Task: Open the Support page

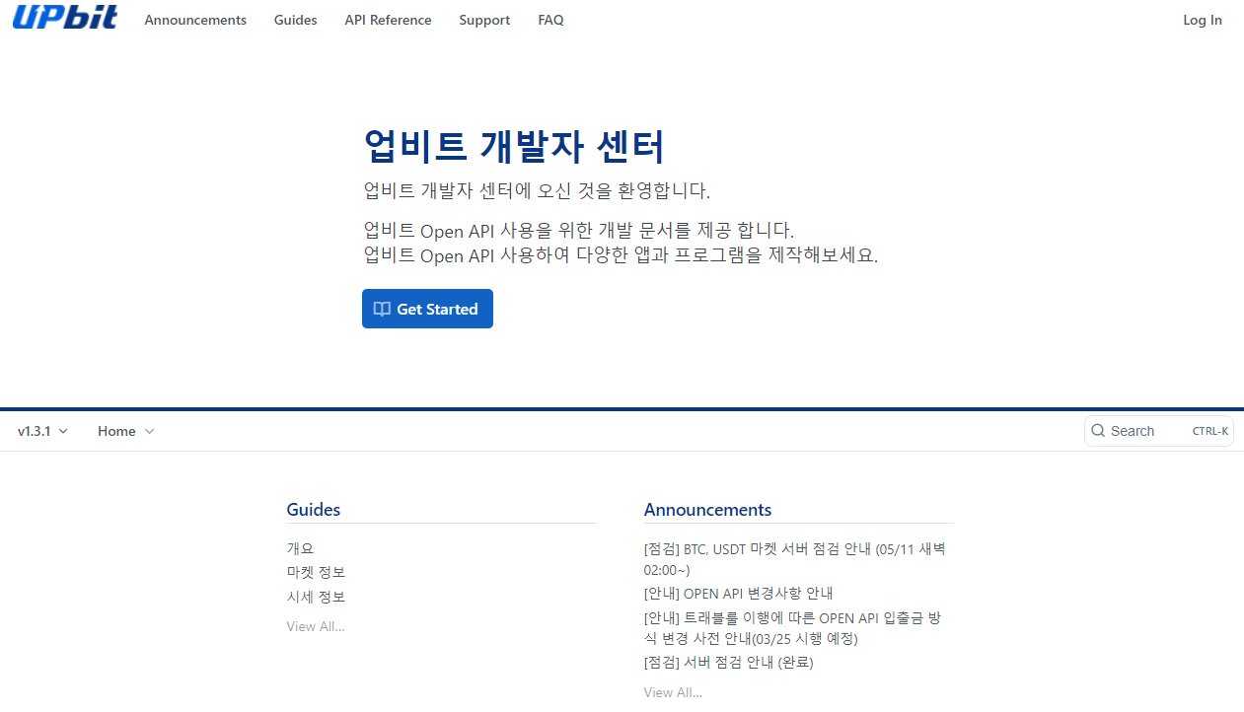Action: [484, 20]
